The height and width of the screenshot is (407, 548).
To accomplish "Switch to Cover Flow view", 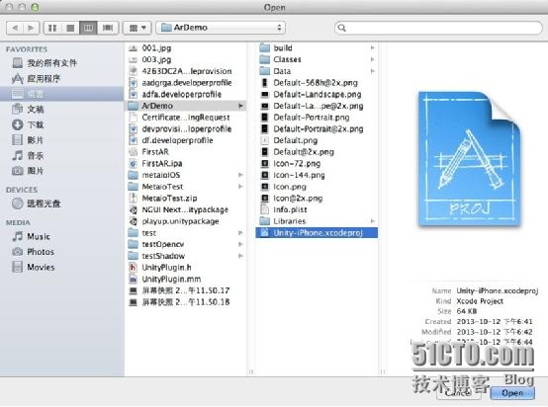I will pos(108,28).
